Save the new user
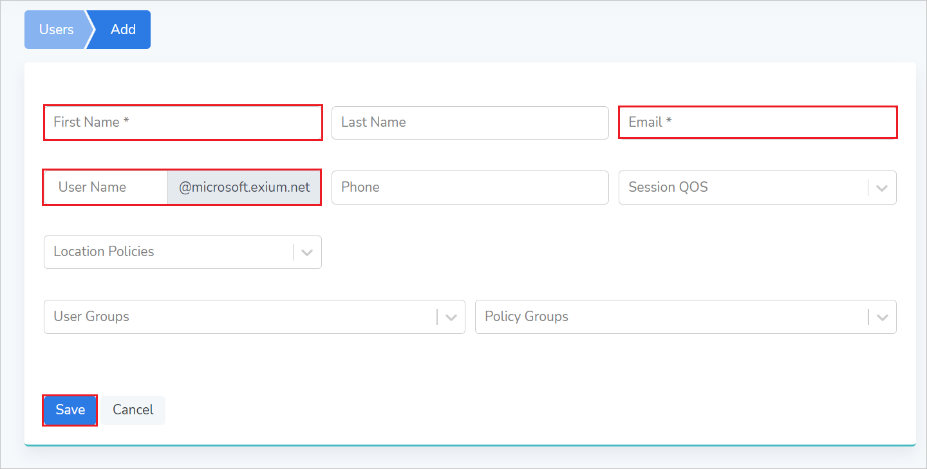Viewport: 927px width, 469px height. click(x=70, y=410)
